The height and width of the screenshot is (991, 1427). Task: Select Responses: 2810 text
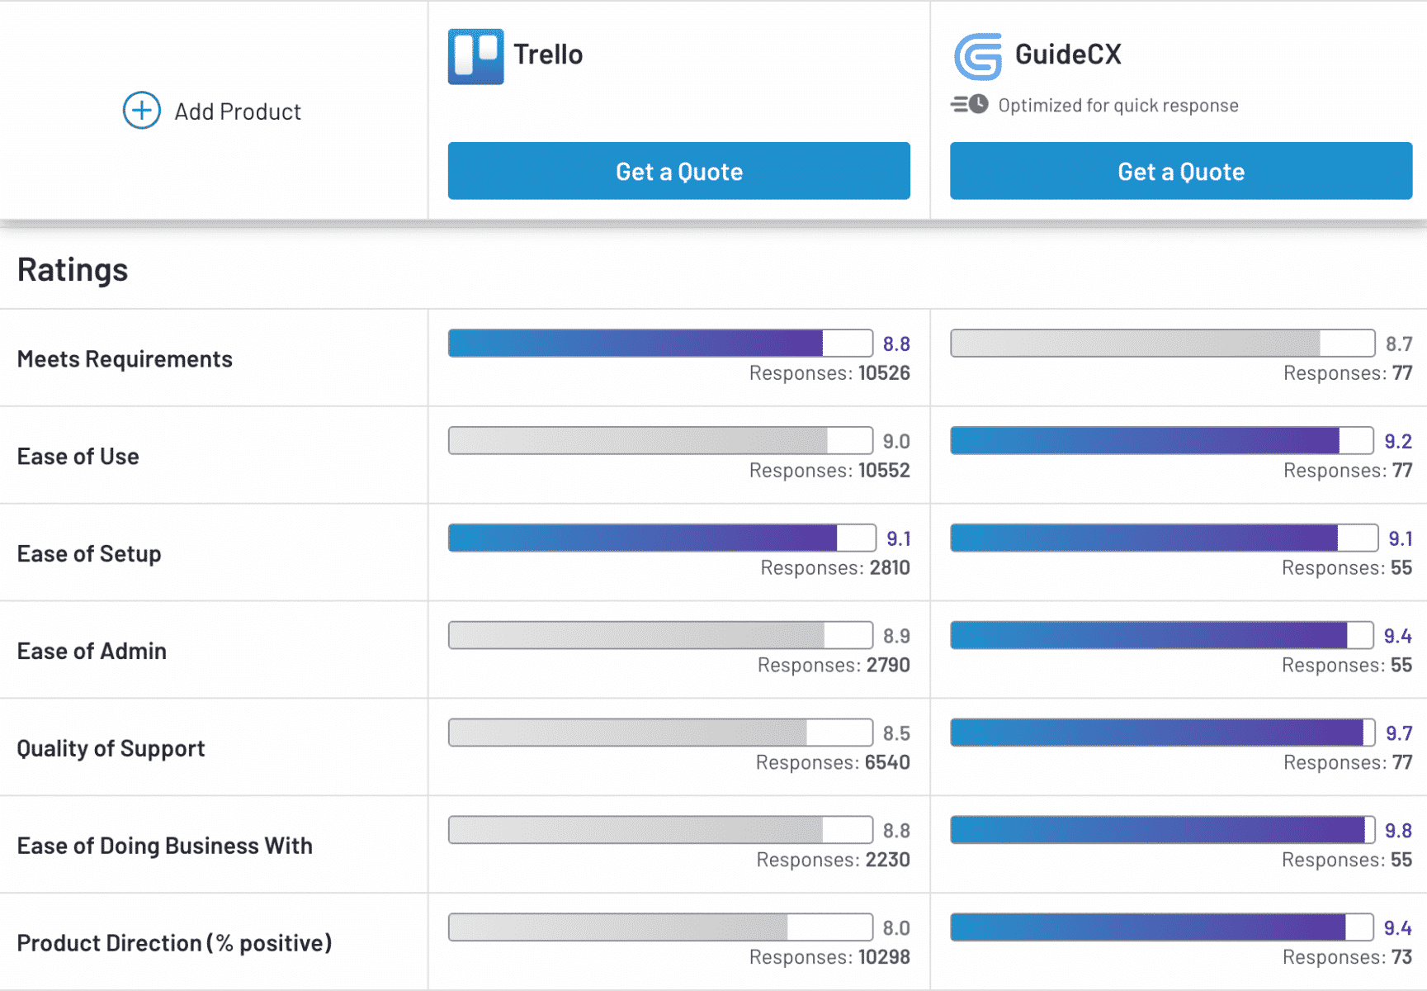point(835,568)
